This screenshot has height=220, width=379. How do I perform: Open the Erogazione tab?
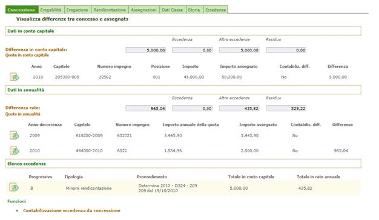click(77, 10)
